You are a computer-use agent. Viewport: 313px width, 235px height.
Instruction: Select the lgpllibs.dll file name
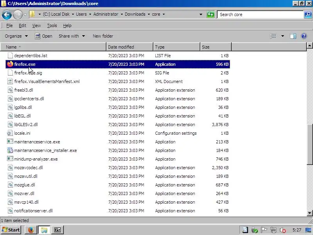coord(23,107)
